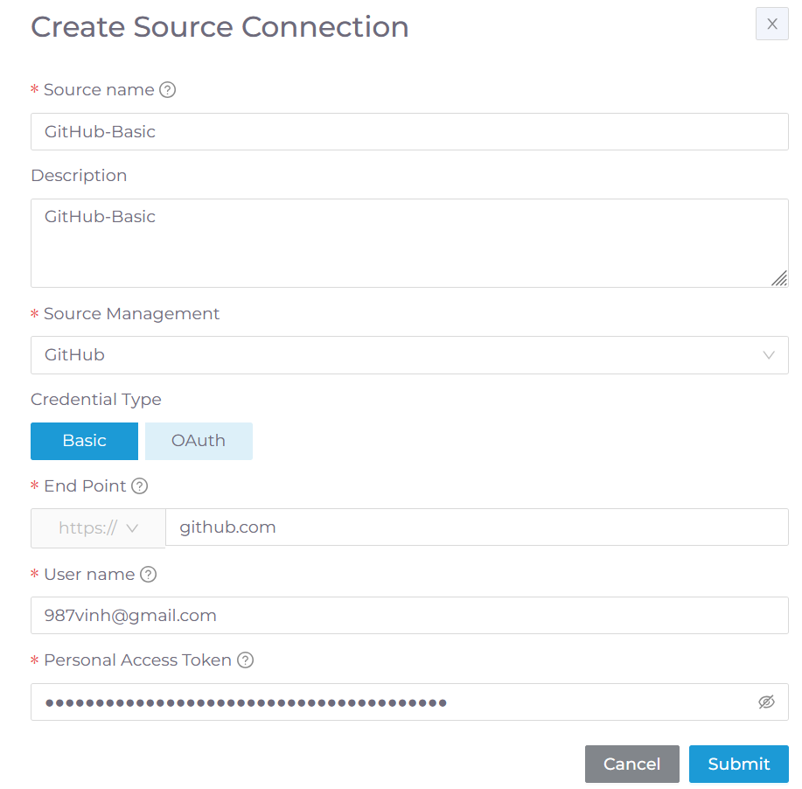The width and height of the screenshot is (802, 789).
Task: Cancel creating the source connection
Action: tap(631, 764)
